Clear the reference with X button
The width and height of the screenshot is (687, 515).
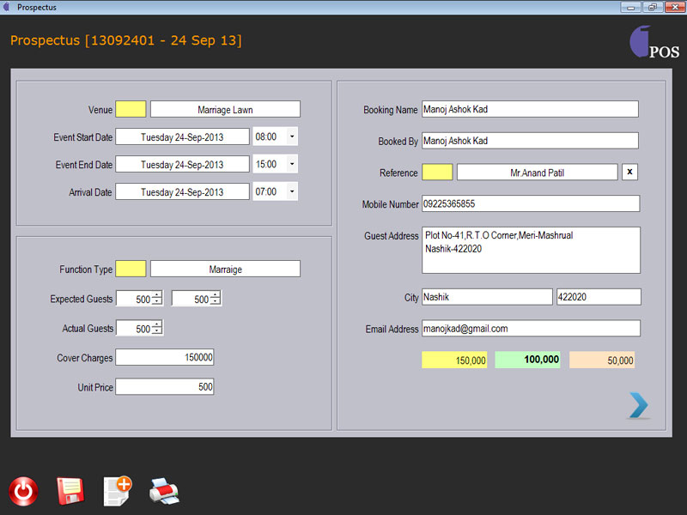[630, 173]
